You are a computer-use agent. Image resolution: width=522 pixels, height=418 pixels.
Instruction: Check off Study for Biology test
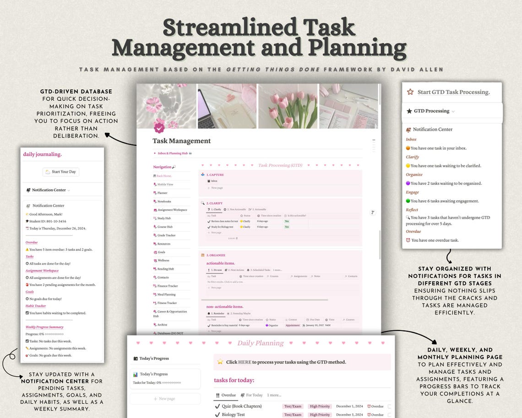click(209, 227)
